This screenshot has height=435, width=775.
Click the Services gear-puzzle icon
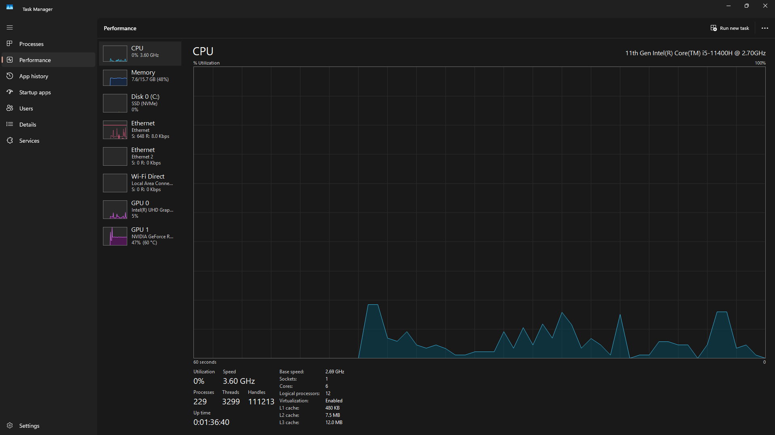pos(10,140)
